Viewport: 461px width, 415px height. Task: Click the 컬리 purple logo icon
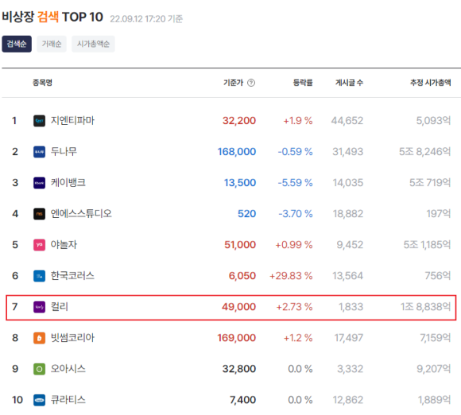point(39,307)
